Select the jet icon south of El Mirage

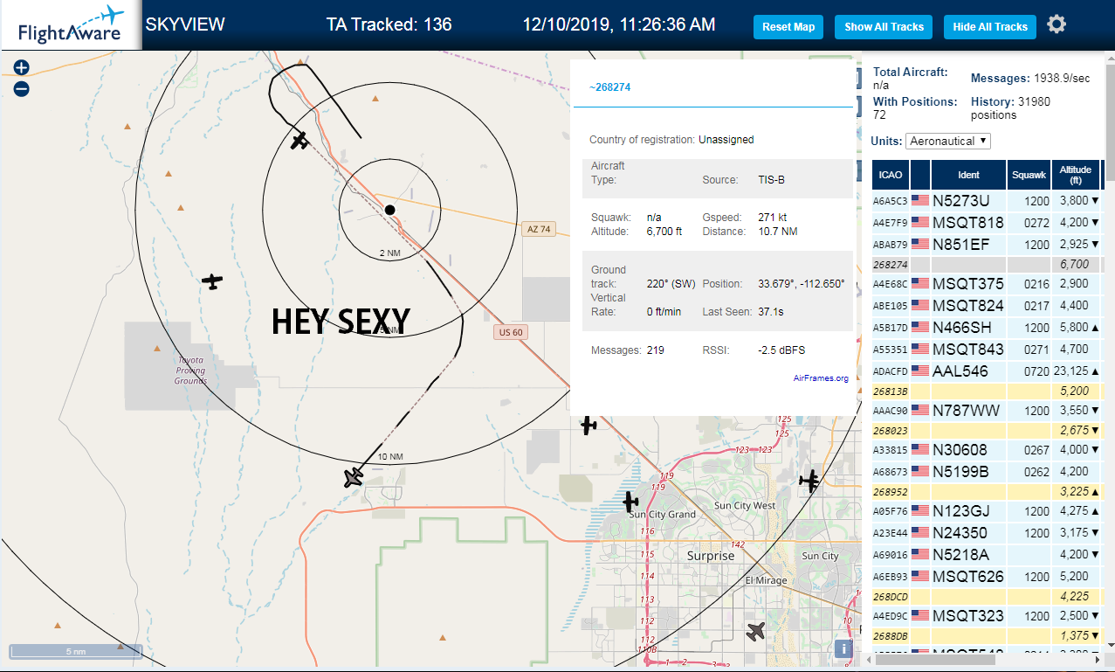757,631
